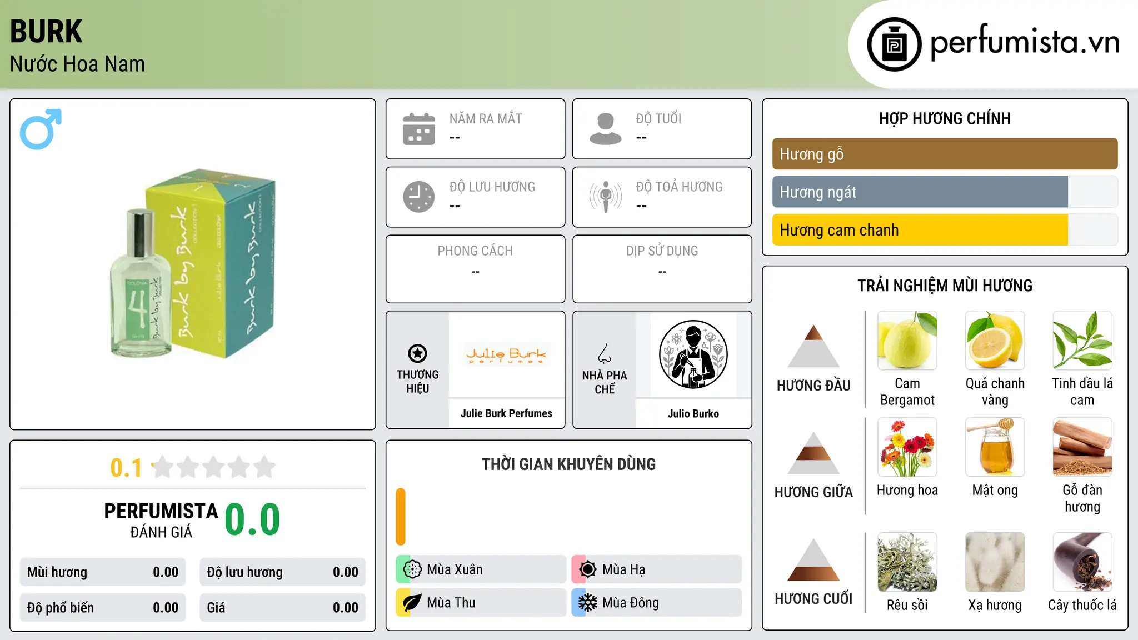Select the Mùa Đông season row
Viewport: 1138px width, 640px height.
pos(656,603)
